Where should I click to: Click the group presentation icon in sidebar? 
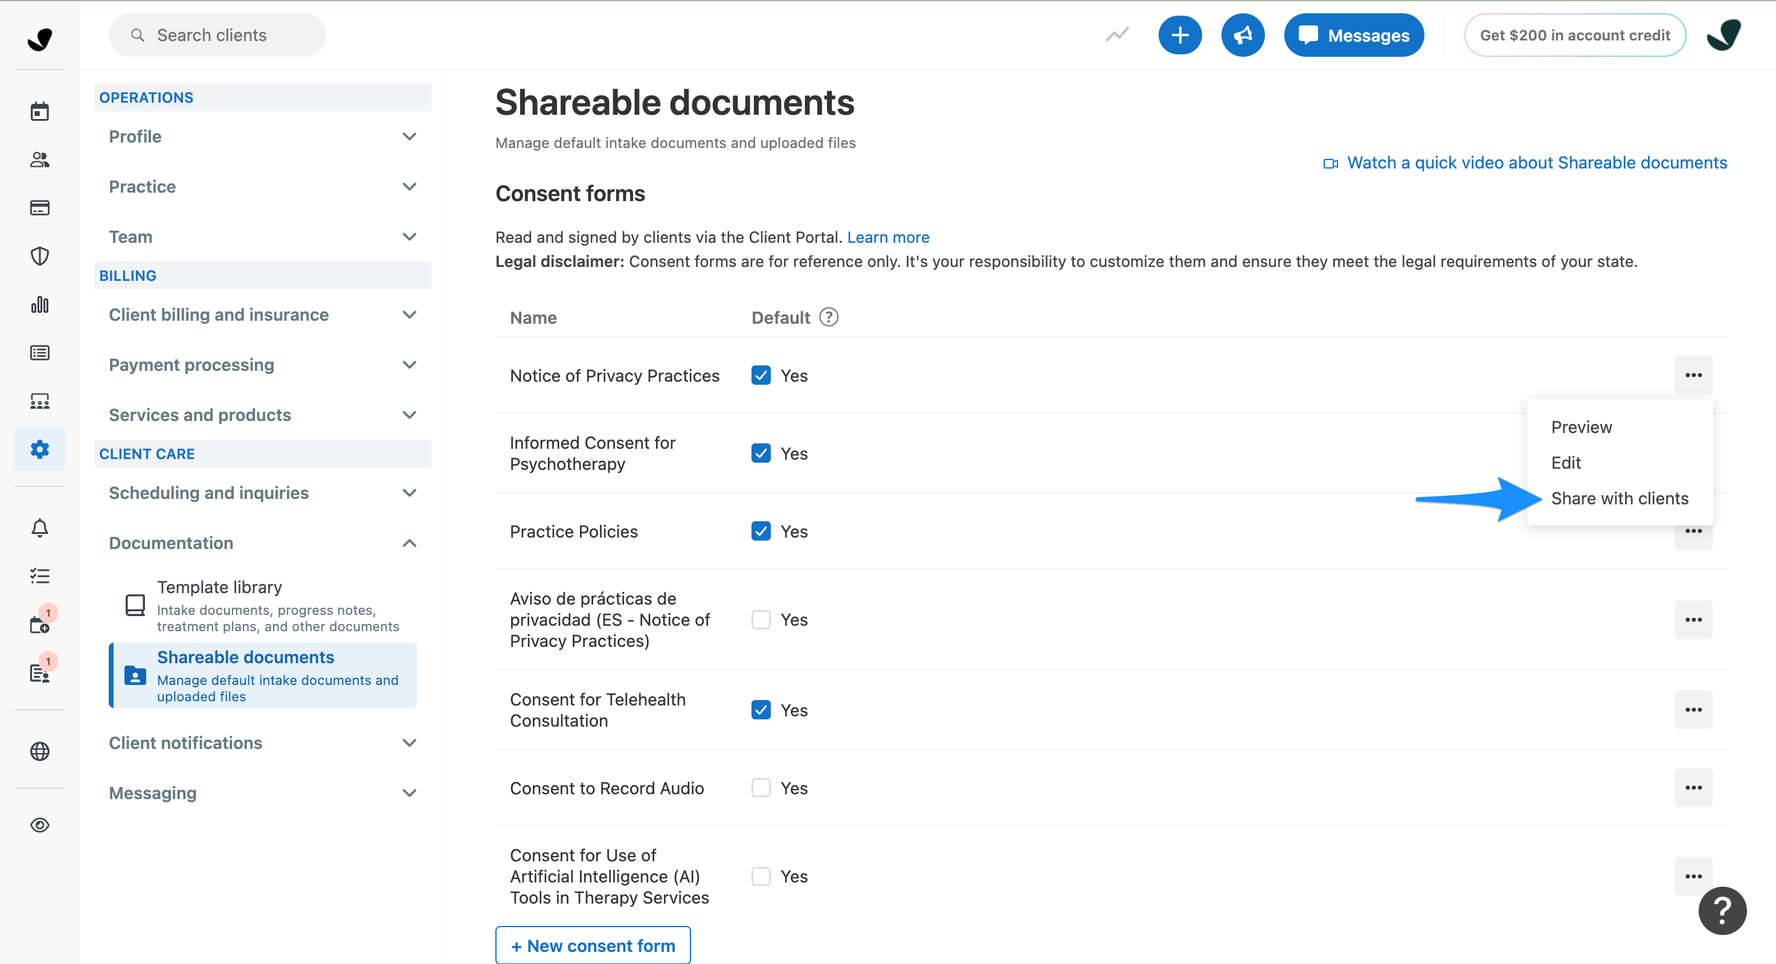tap(39, 400)
